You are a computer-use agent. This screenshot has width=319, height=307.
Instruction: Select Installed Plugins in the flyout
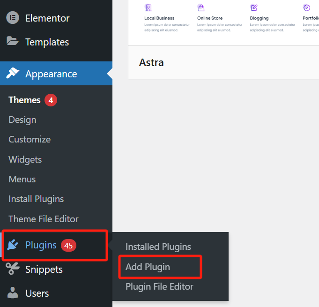click(158, 247)
